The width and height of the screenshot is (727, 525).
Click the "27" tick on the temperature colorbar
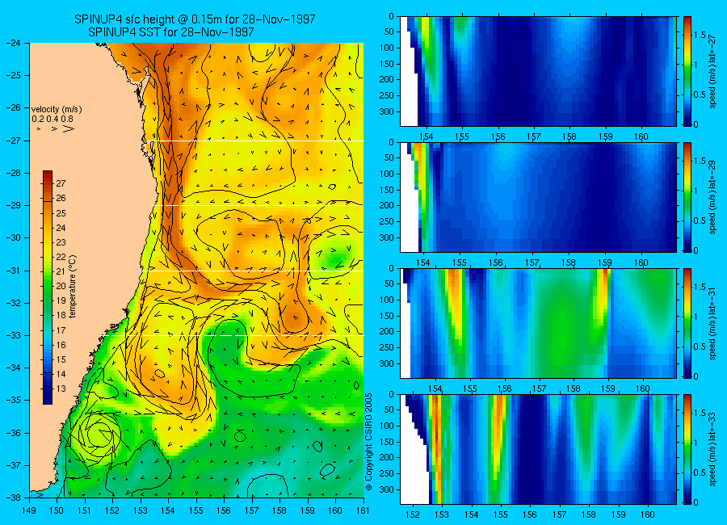point(61,183)
